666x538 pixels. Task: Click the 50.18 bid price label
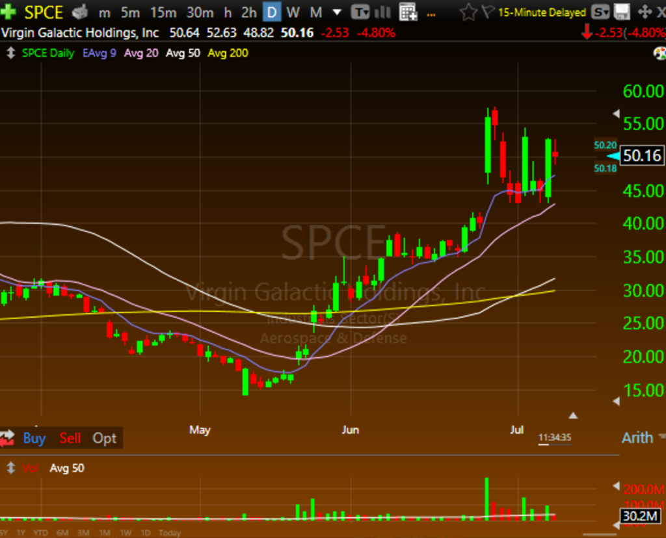[x=606, y=168]
